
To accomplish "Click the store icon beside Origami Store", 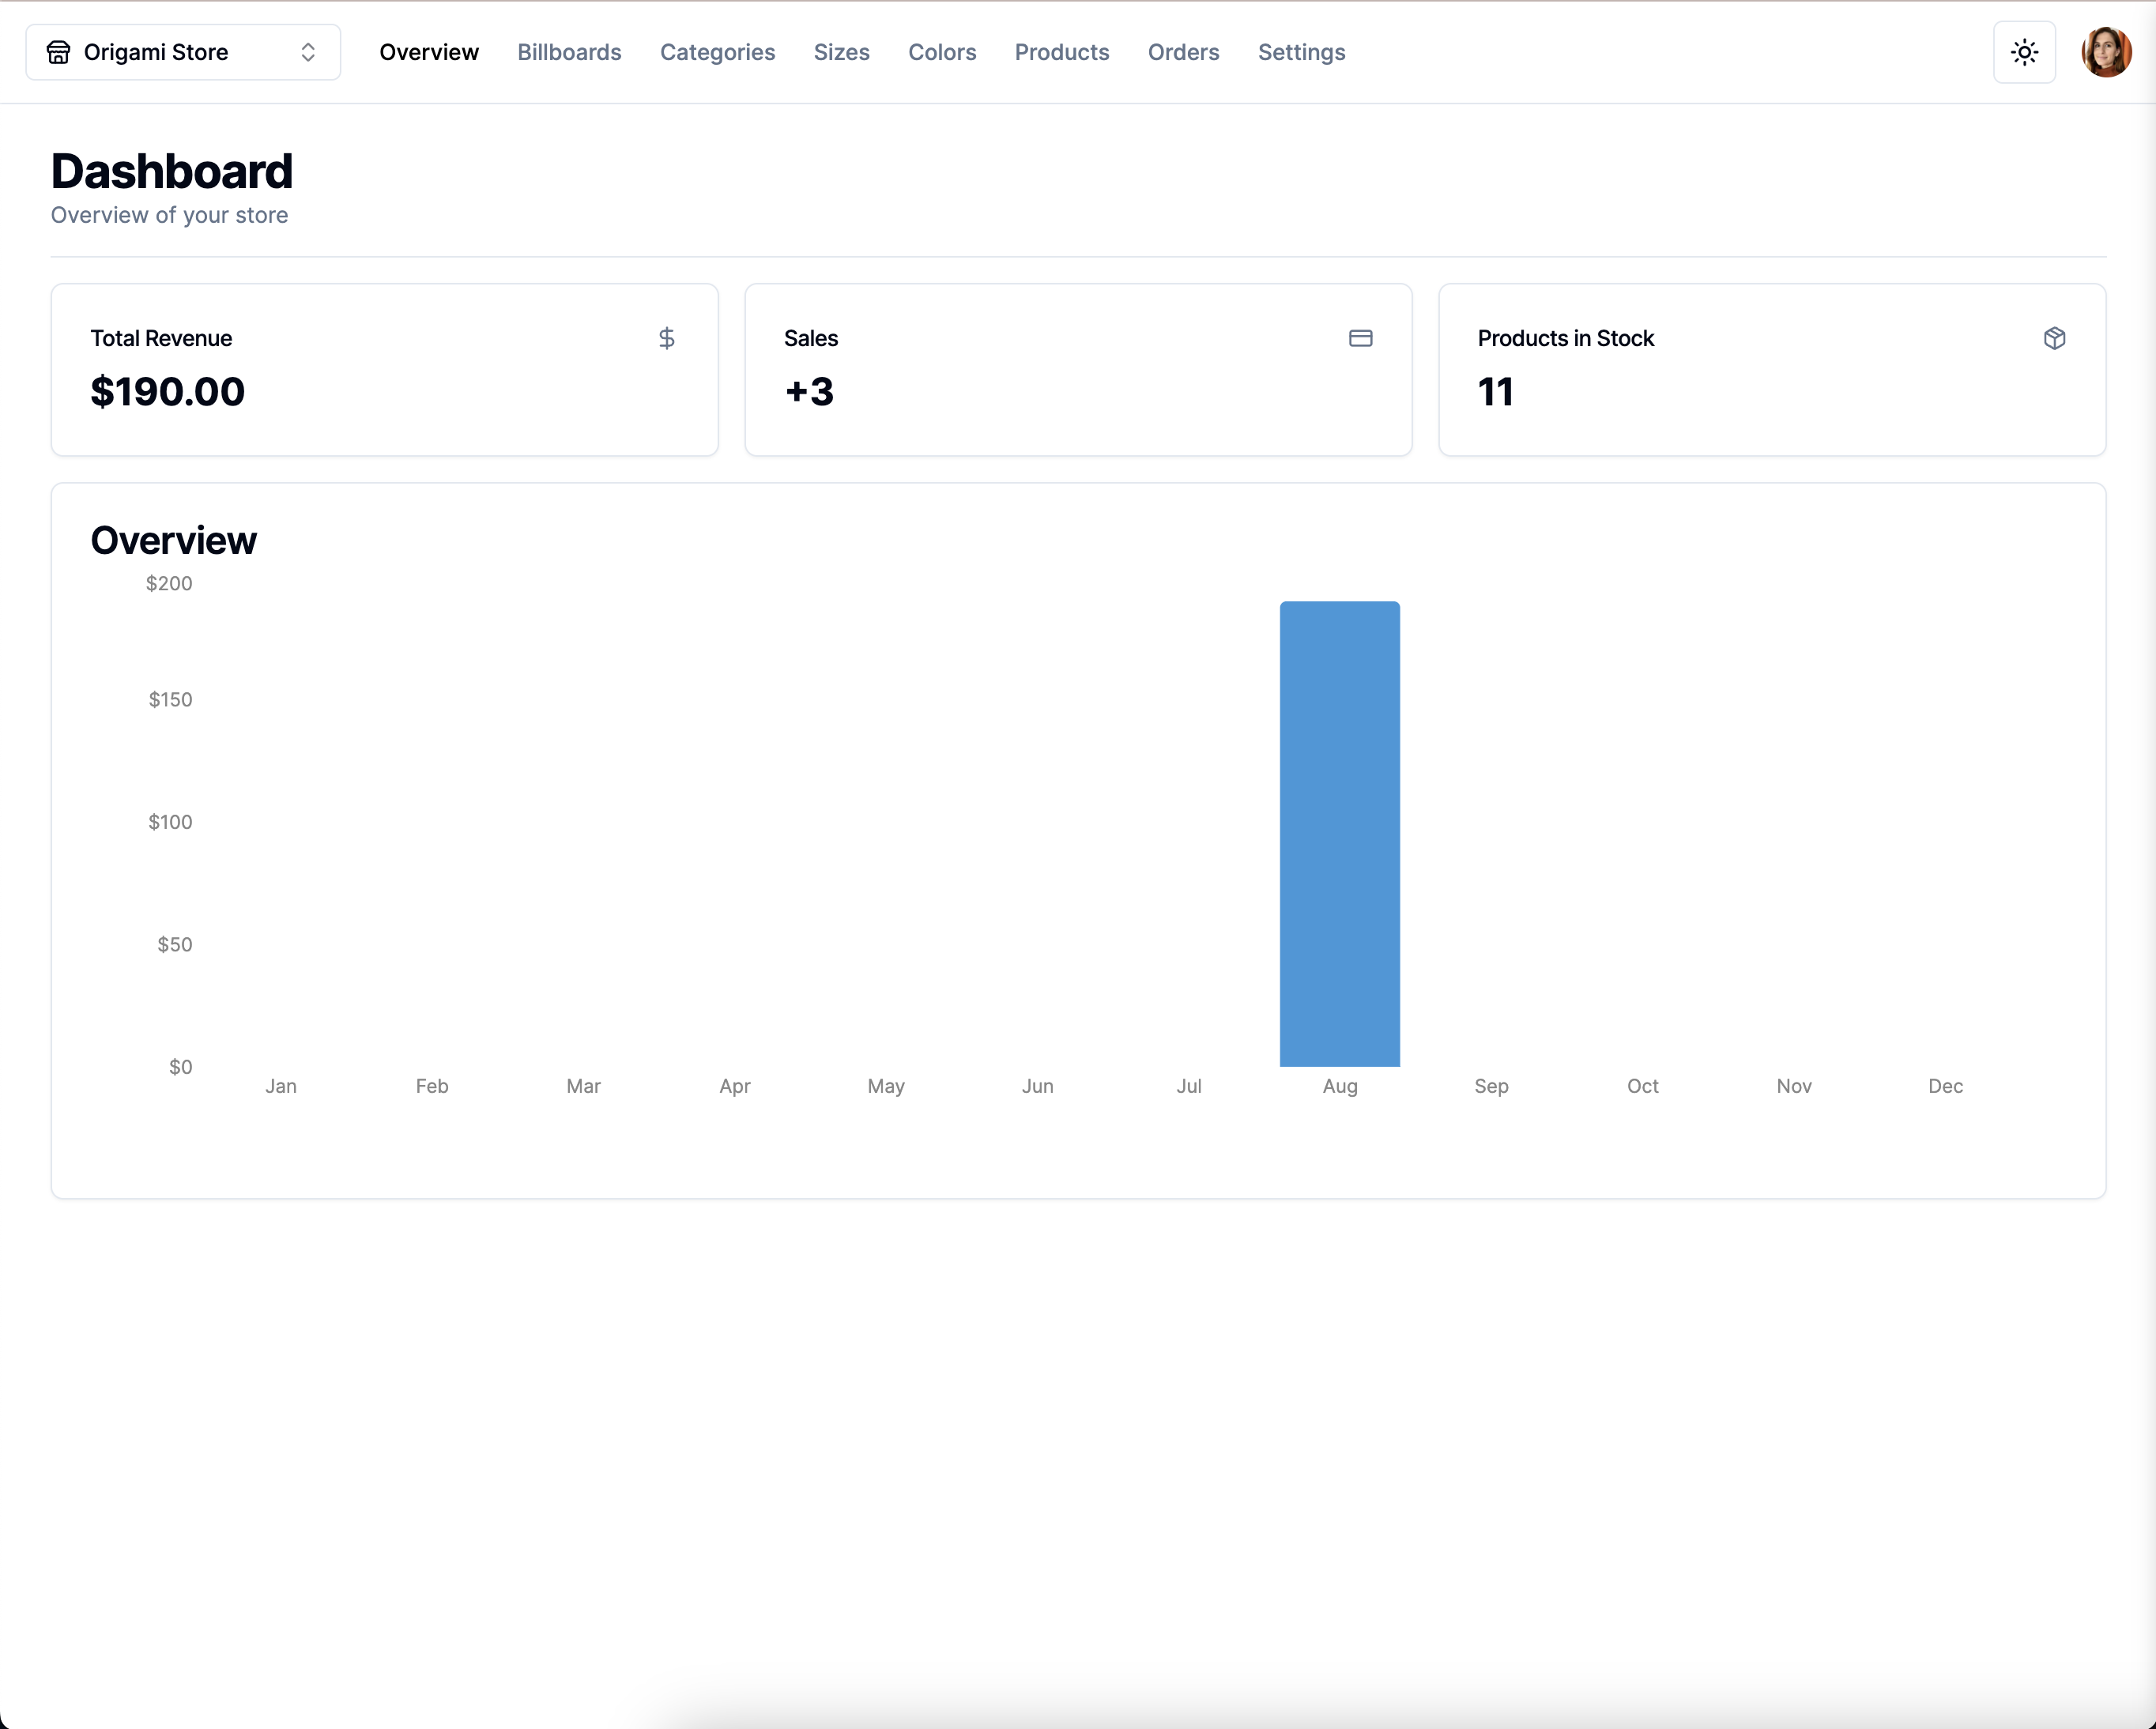I will (x=59, y=52).
